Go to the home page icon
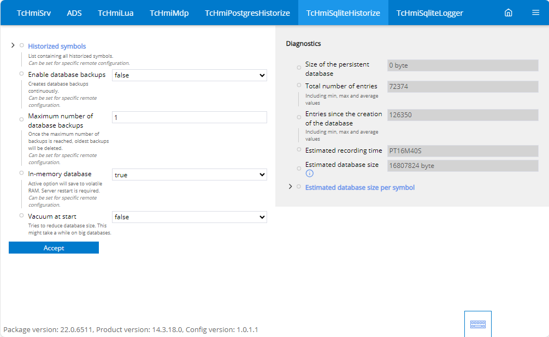 (508, 13)
